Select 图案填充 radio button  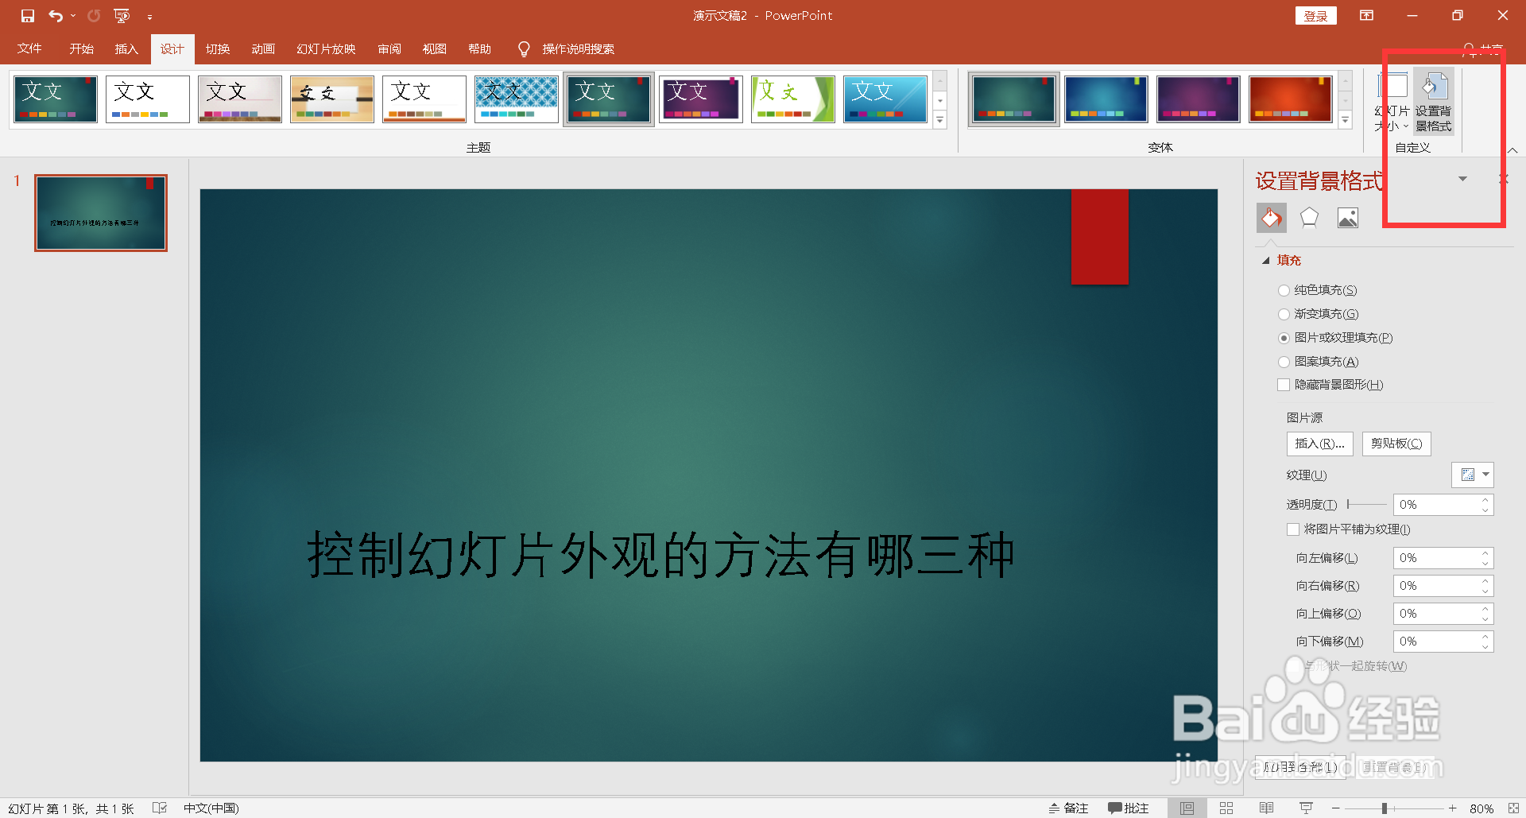click(x=1284, y=362)
